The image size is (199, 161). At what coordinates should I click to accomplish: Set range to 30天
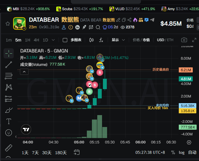pos(47,153)
